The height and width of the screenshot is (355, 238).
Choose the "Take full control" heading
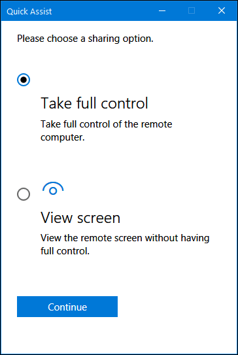(94, 103)
